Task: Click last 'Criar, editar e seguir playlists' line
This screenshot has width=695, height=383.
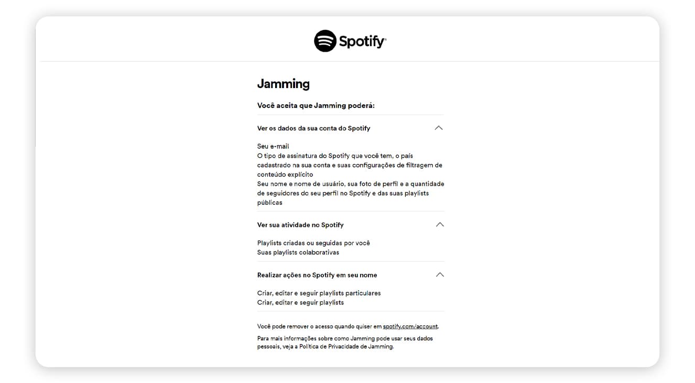Action: tap(301, 303)
